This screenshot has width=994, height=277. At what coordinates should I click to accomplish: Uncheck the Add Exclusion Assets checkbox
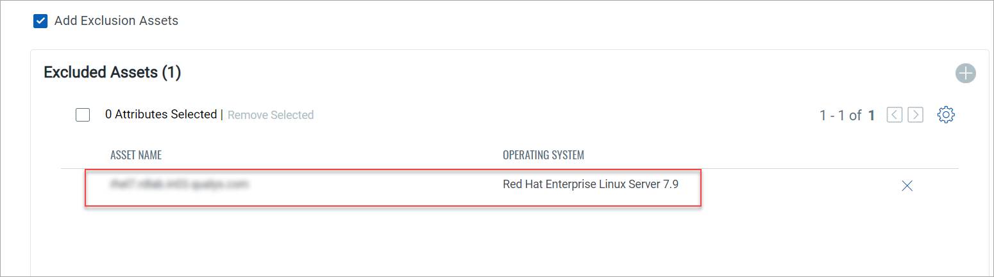[40, 21]
